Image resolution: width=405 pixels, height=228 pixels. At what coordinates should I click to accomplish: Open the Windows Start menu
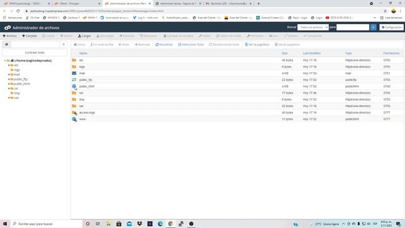[x=5, y=224]
